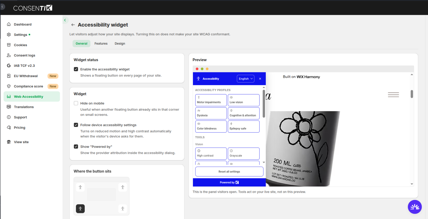This screenshot has width=428, height=219.
Task: Toggle Follow device accessibility settings
Action: tap(76, 125)
